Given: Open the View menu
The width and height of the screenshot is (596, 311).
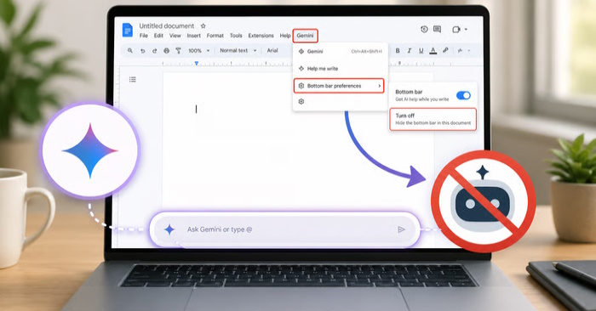Looking at the screenshot, I should [175, 36].
